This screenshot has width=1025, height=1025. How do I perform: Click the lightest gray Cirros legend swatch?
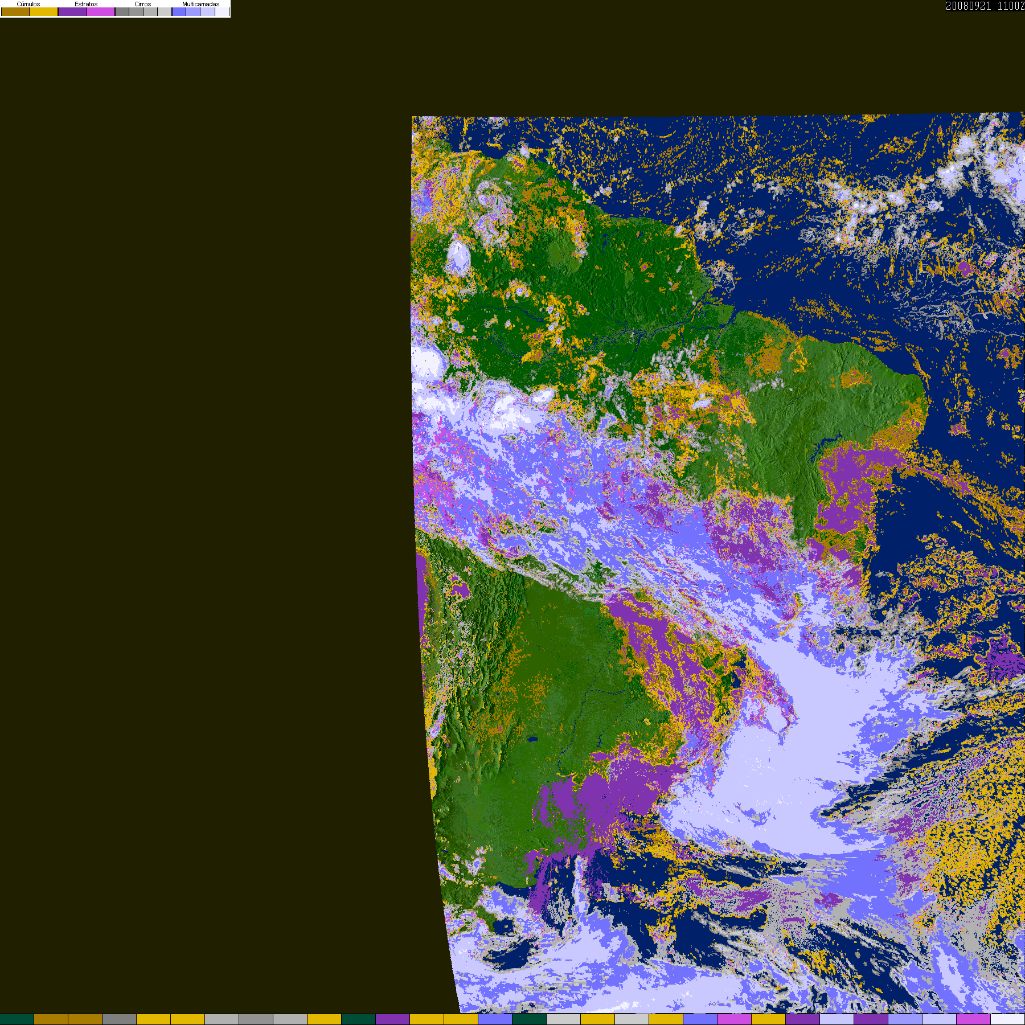point(165,11)
